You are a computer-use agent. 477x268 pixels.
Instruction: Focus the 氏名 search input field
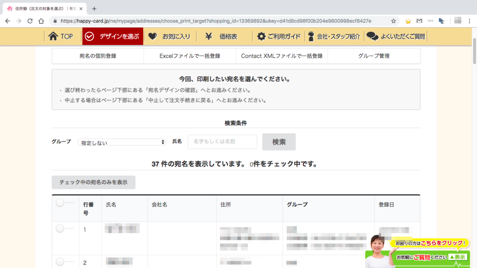[222, 141]
